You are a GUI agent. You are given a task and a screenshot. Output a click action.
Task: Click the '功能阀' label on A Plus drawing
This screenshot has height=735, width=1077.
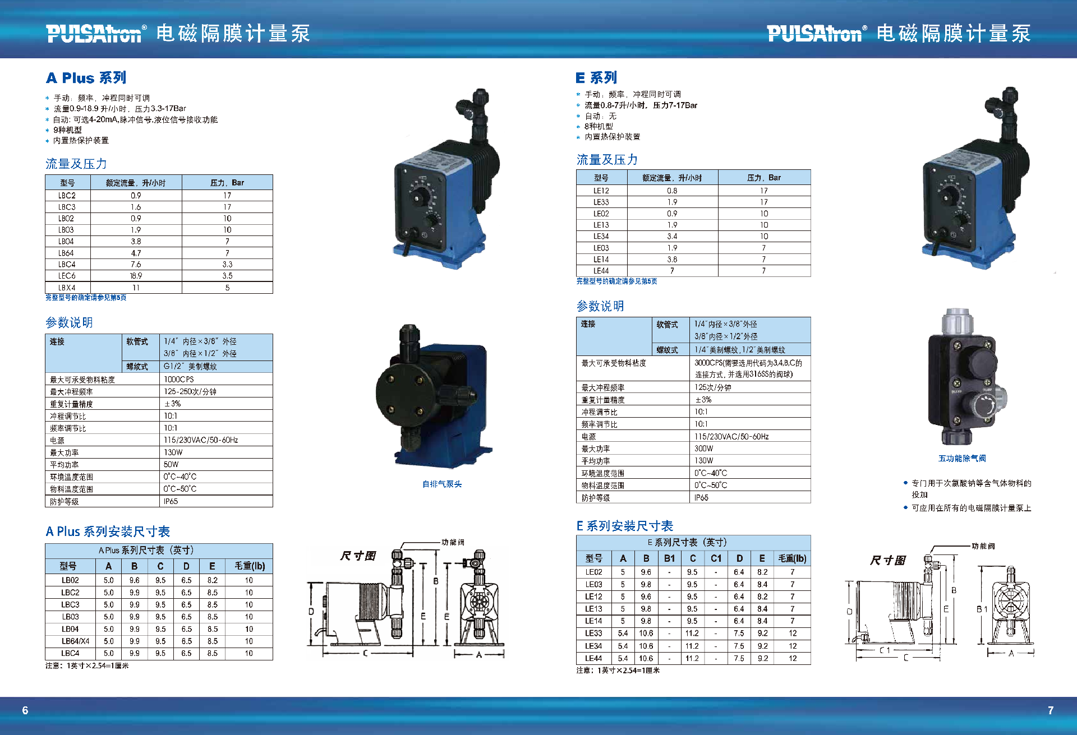(x=453, y=542)
